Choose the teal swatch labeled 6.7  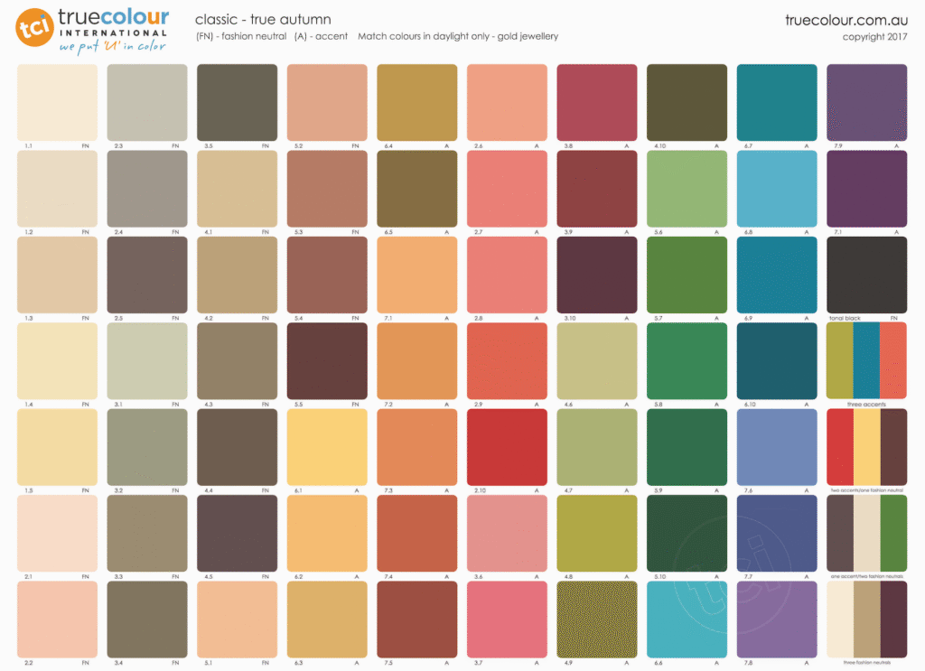pyautogui.click(x=777, y=102)
